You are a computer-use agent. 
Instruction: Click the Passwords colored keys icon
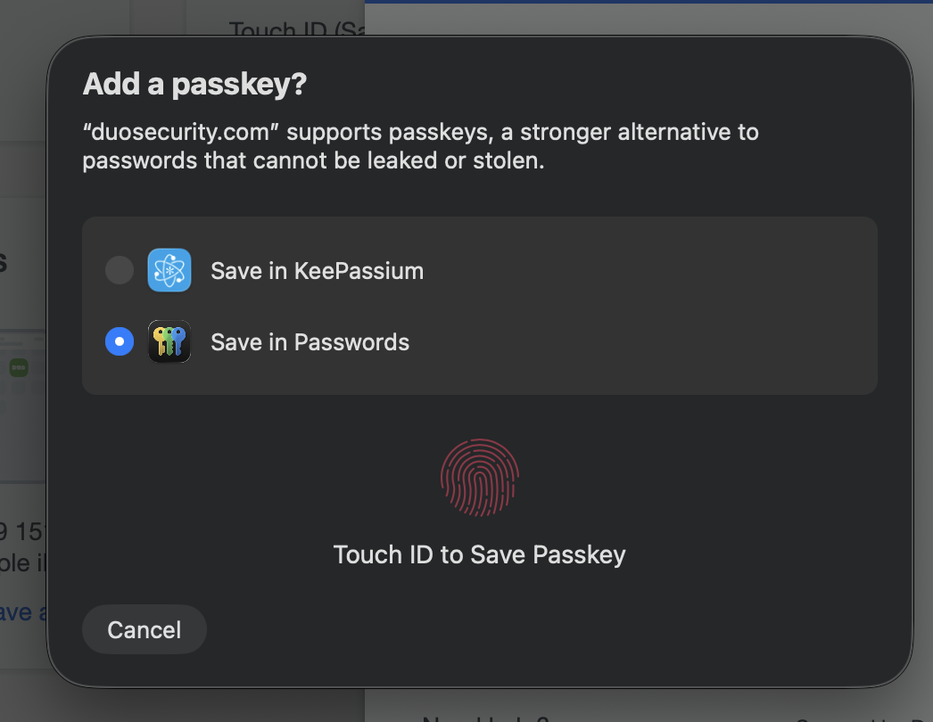pyautogui.click(x=169, y=341)
